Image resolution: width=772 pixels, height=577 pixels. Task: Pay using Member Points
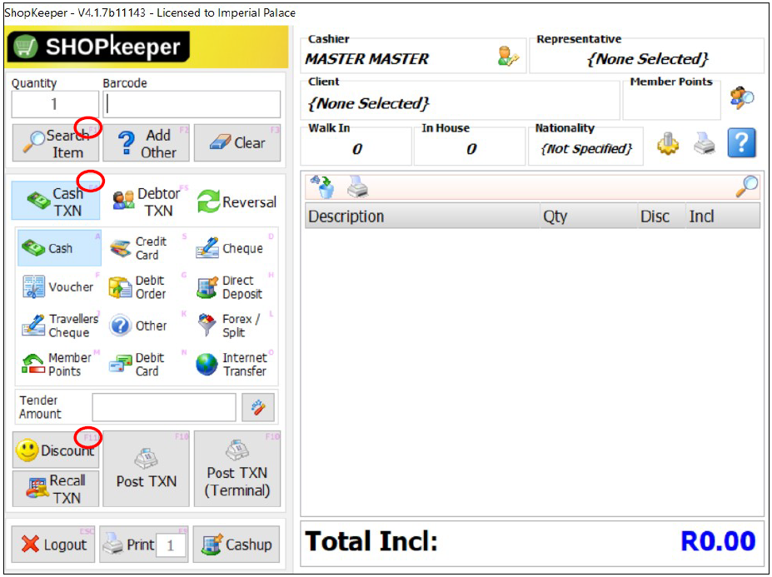tap(60, 365)
